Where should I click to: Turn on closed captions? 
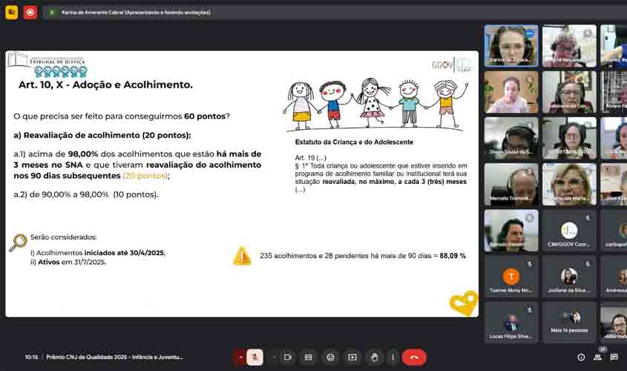pos(309,357)
